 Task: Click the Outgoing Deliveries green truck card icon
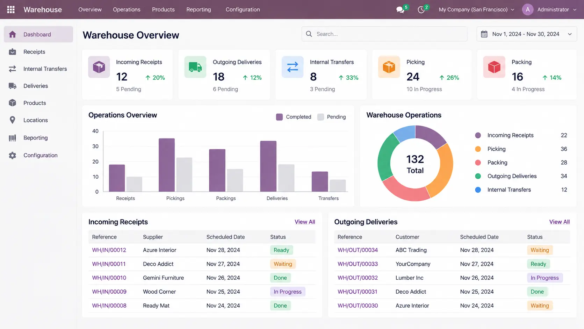coord(195,67)
